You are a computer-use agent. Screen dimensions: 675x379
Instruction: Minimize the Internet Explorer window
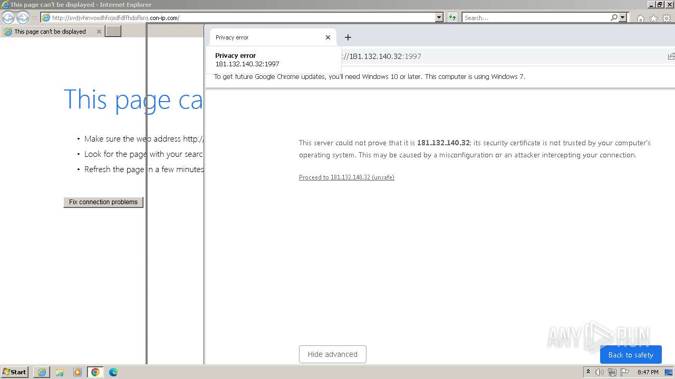[x=651, y=4]
